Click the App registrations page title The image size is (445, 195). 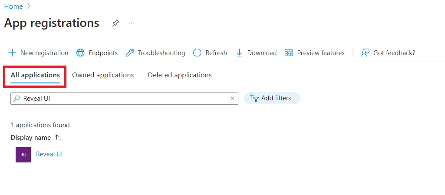[x=52, y=23]
